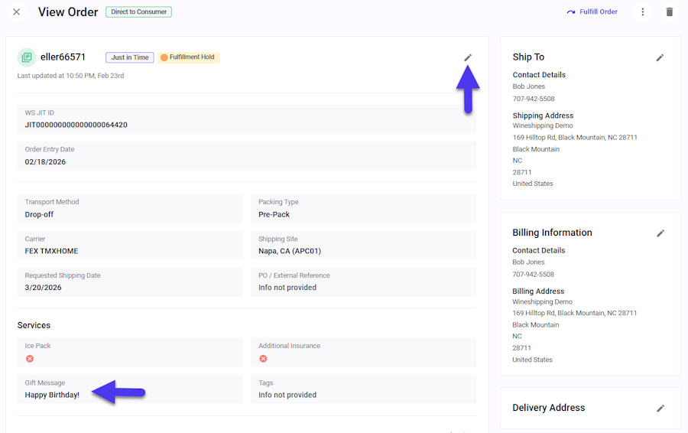Click the Fulfillment Hold status badge

point(189,57)
